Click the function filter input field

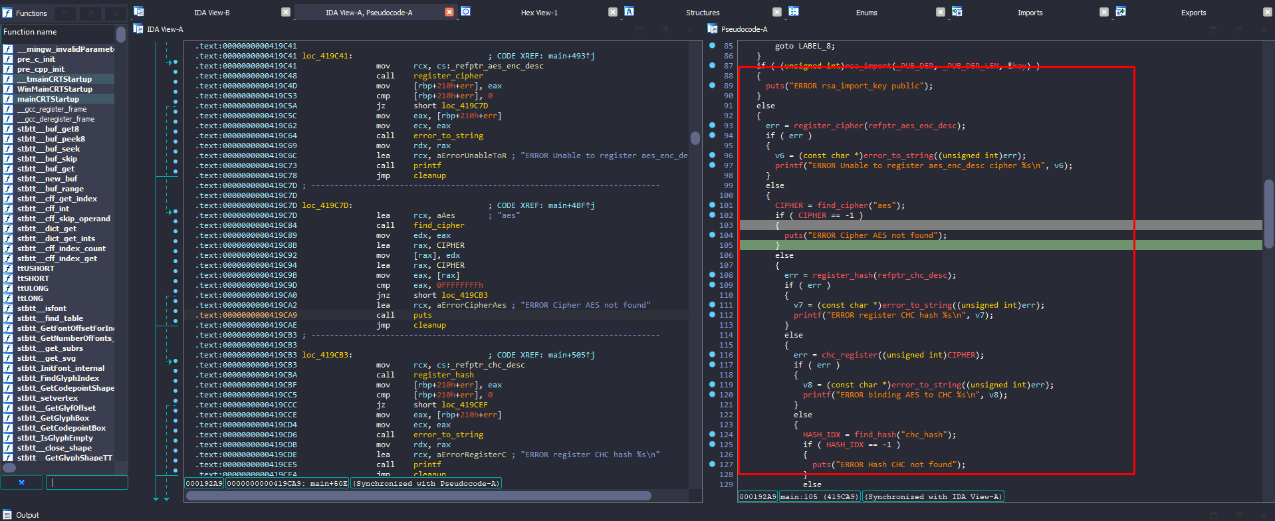click(x=86, y=482)
